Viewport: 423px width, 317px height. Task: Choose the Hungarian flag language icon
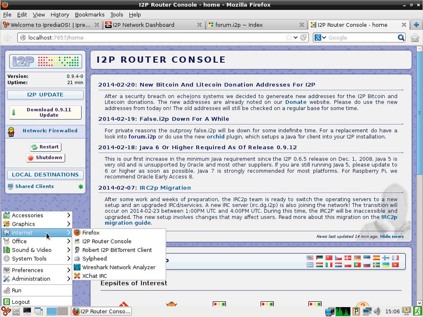(319, 265)
